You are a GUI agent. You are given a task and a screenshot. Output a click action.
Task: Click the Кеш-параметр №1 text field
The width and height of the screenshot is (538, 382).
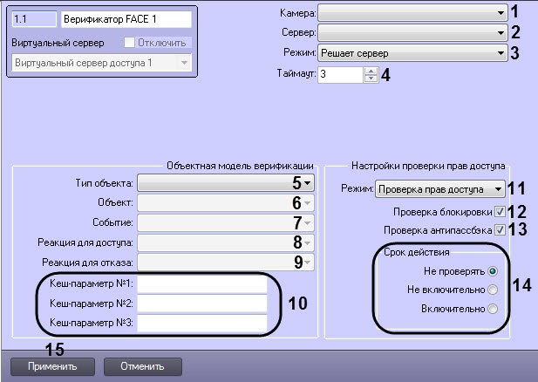[202, 285]
